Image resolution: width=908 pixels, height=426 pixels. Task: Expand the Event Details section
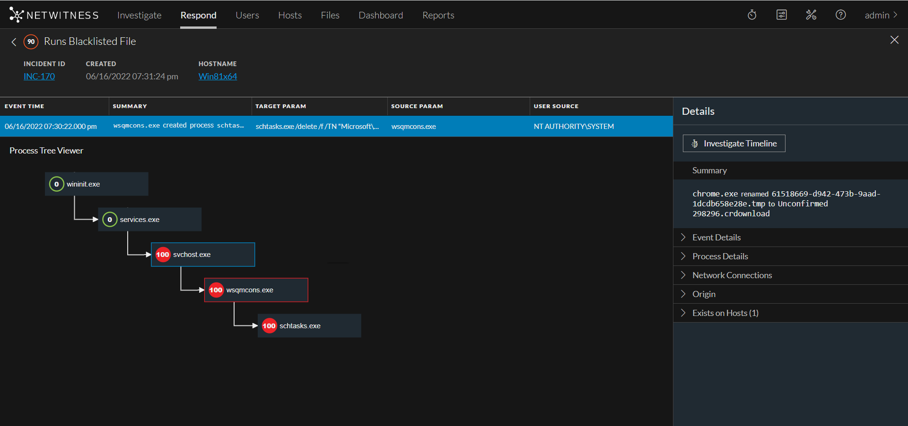(716, 238)
